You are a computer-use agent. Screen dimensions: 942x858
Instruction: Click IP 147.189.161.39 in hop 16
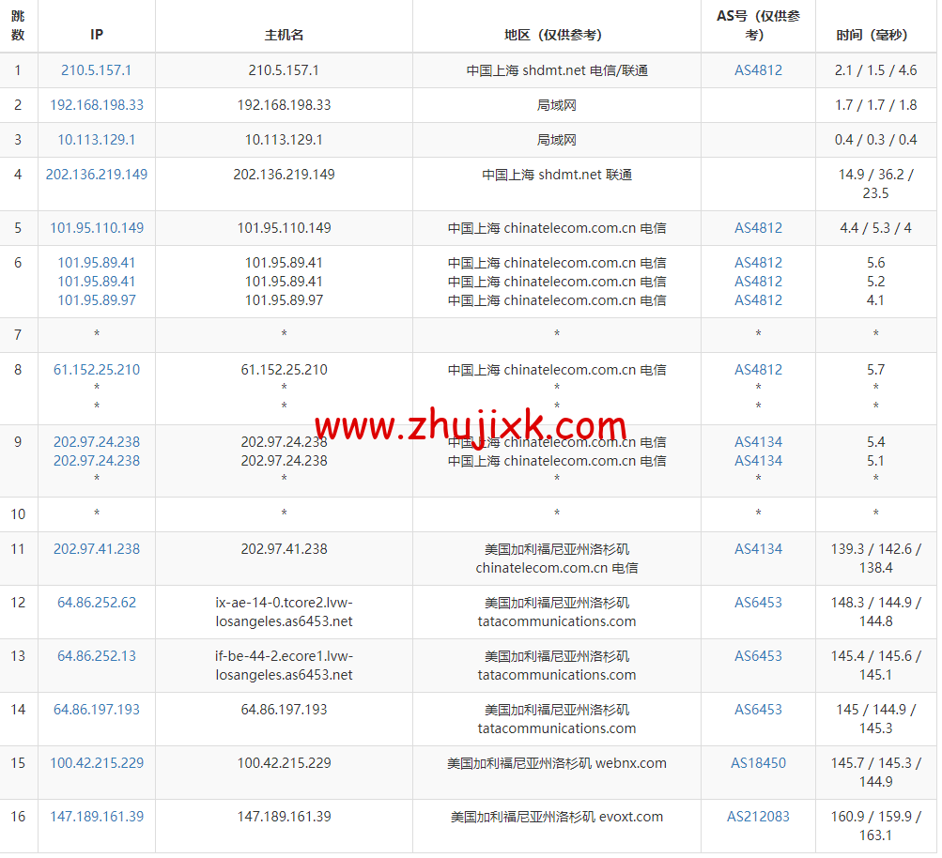[96, 816]
